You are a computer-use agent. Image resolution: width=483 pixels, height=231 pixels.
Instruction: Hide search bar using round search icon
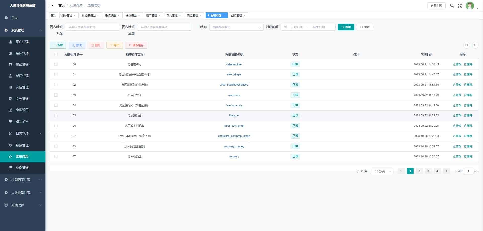(467, 45)
